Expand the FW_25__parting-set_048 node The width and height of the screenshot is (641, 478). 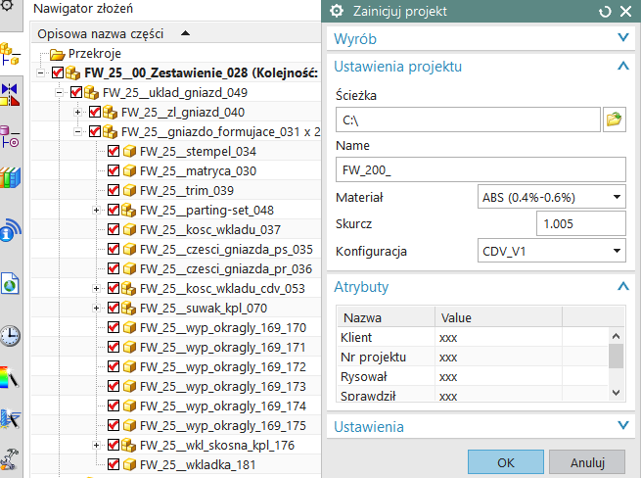[x=96, y=211]
